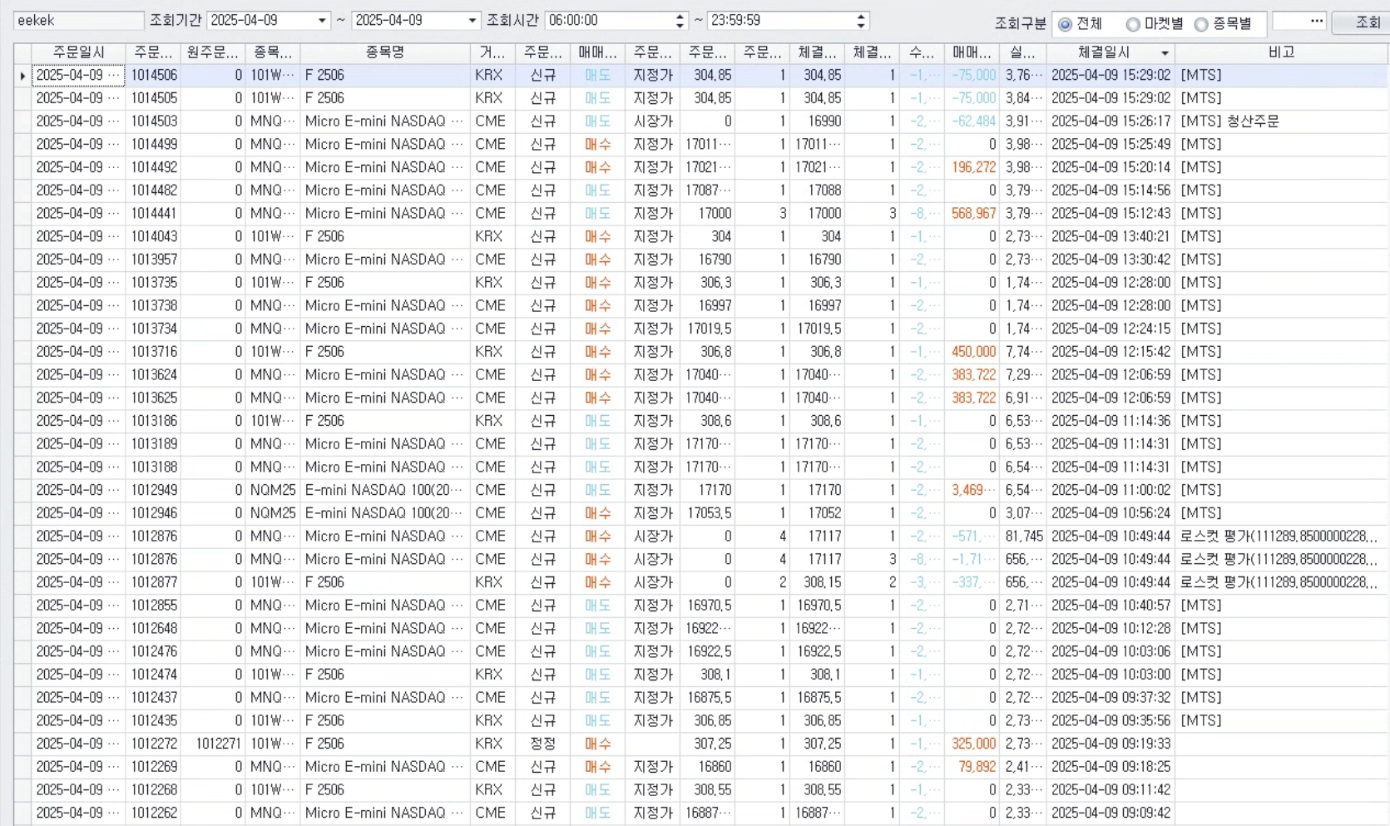1390x826 pixels.
Task: Click the 거... exchange column header
Action: [492, 52]
